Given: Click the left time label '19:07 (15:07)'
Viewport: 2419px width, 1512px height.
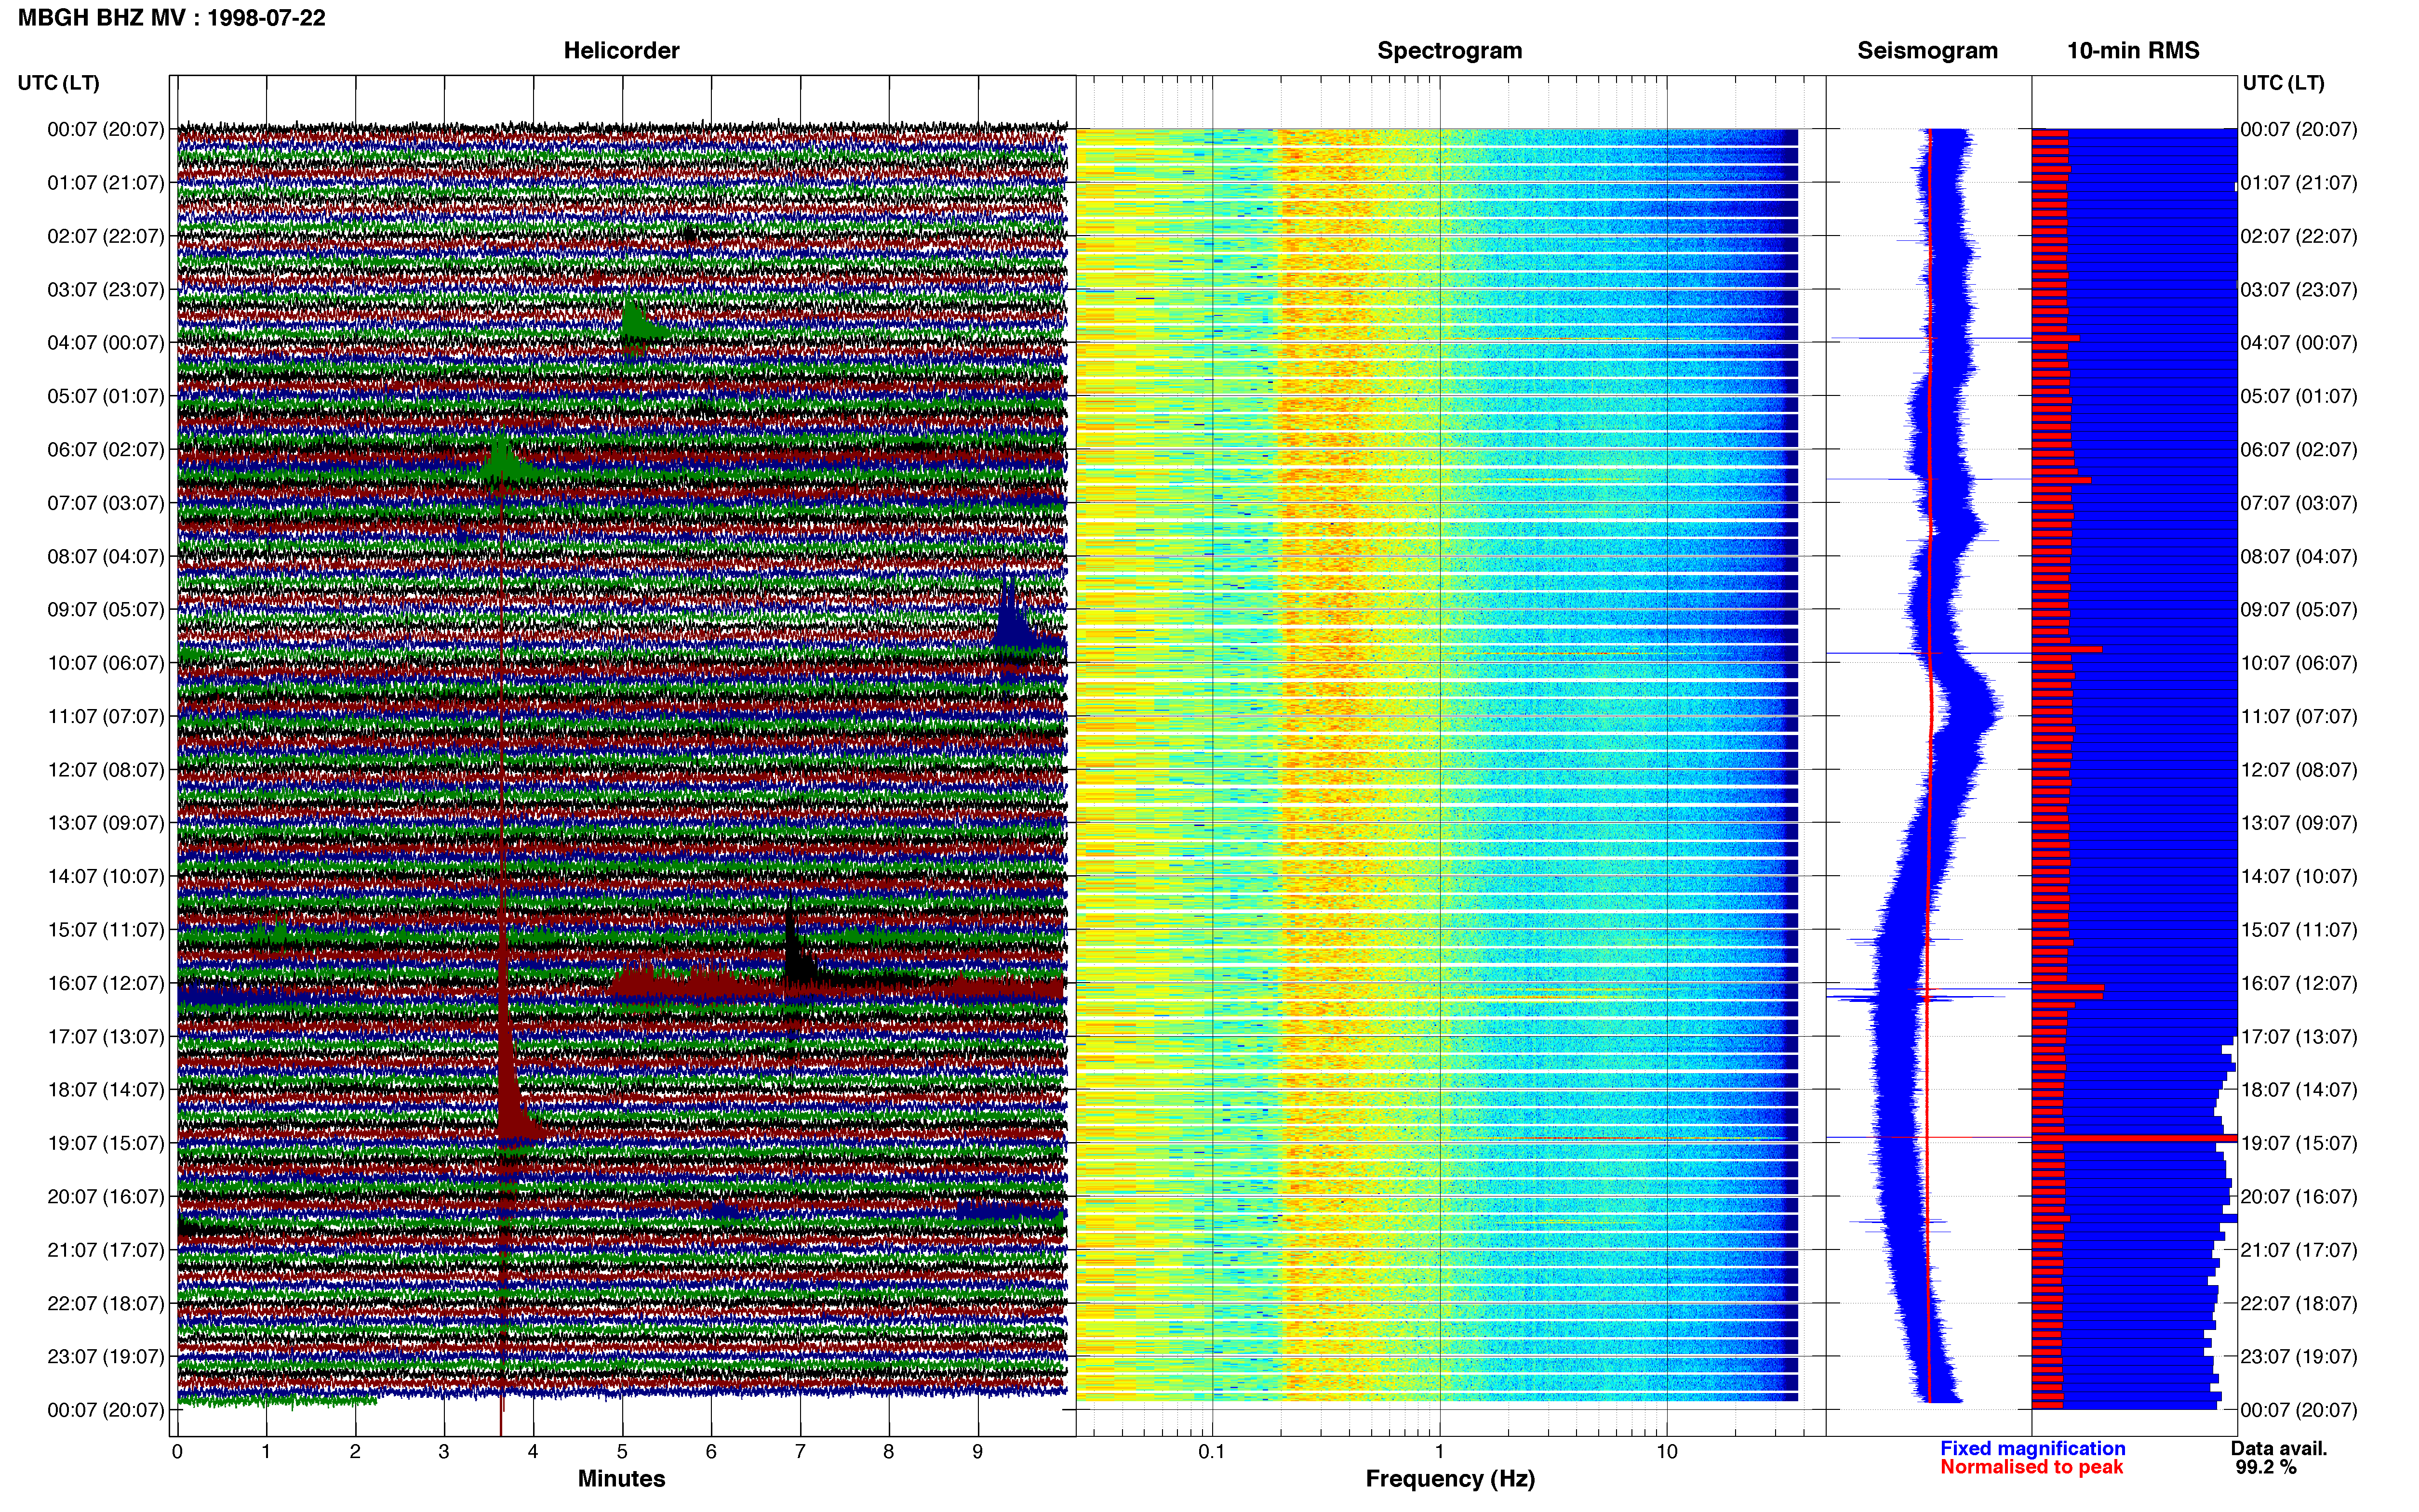Looking at the screenshot, I should coord(106,1143).
